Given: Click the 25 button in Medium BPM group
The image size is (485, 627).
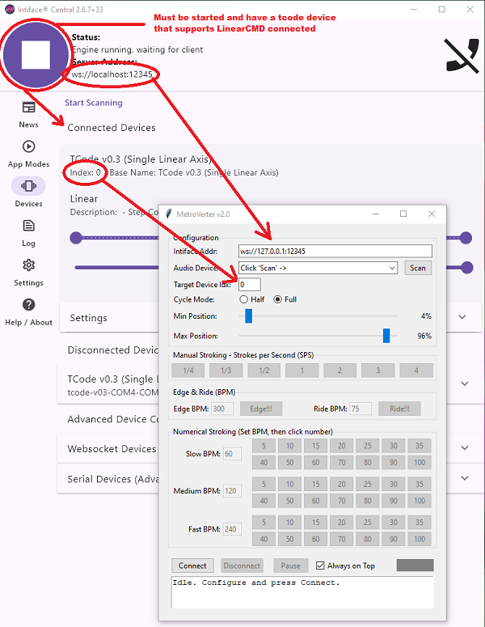Looking at the screenshot, I should (368, 484).
